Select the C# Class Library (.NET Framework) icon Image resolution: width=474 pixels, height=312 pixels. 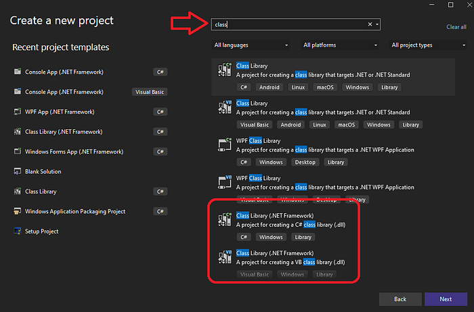(x=225, y=219)
